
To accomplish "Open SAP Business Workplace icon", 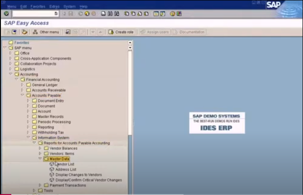I will point(24,32).
